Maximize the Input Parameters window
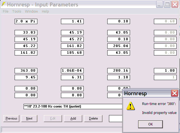The width and height of the screenshot is (180, 133). tap(167, 4)
